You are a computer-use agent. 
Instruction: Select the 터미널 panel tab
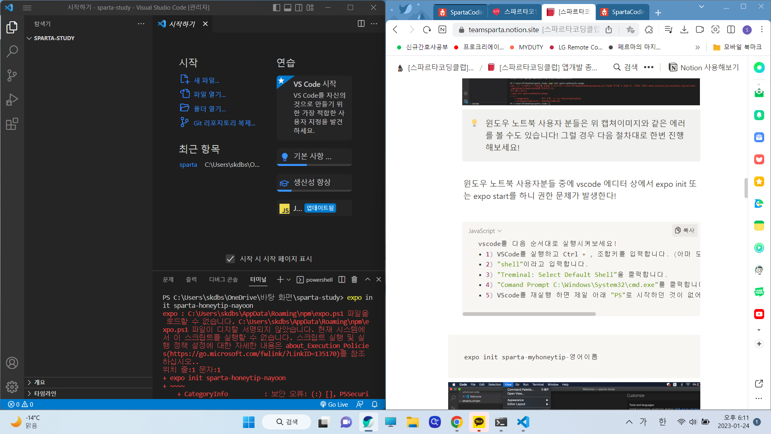coord(258,279)
